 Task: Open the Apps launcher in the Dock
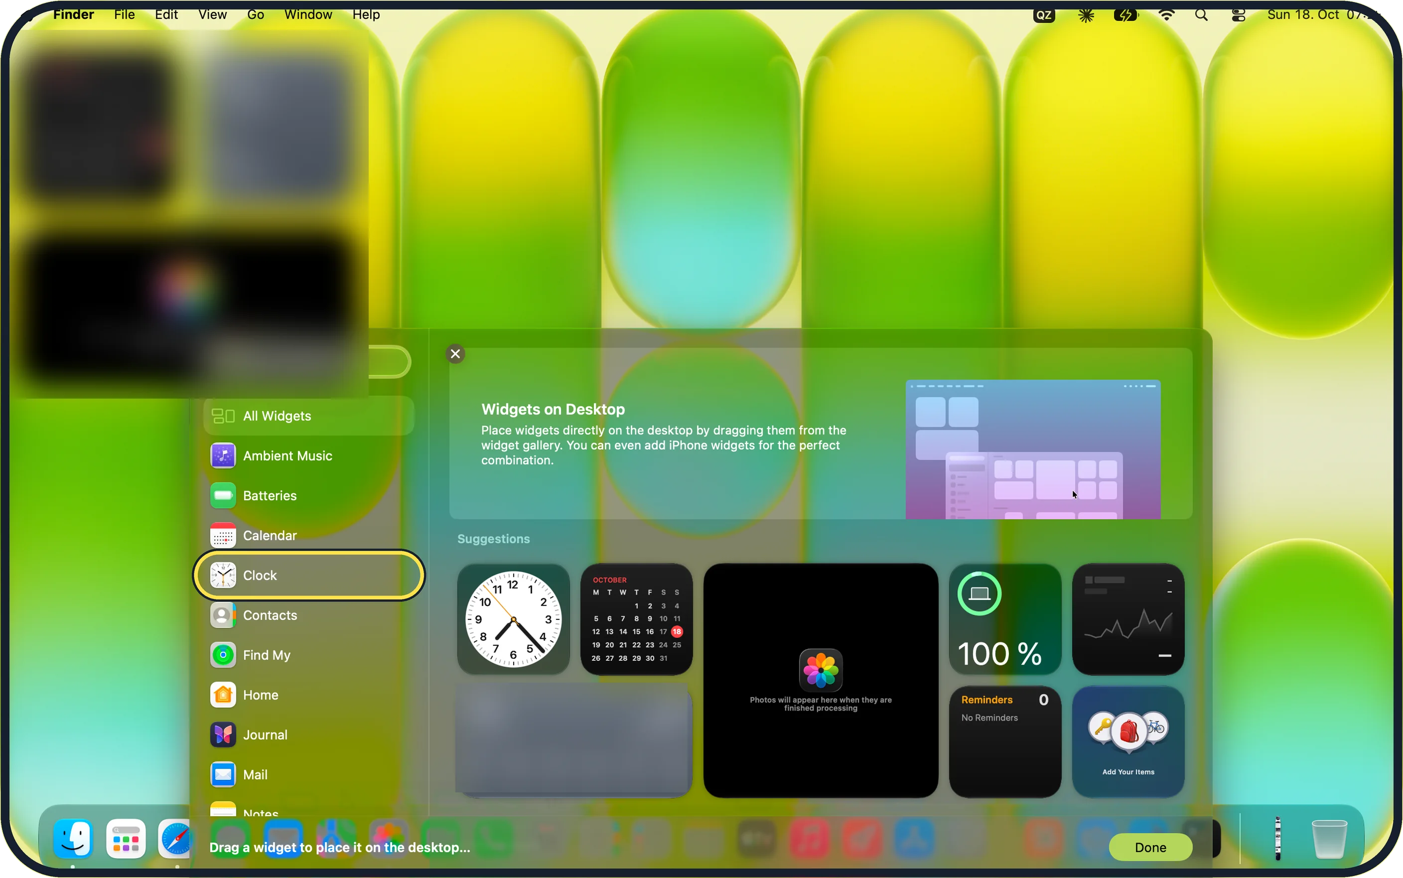click(126, 839)
